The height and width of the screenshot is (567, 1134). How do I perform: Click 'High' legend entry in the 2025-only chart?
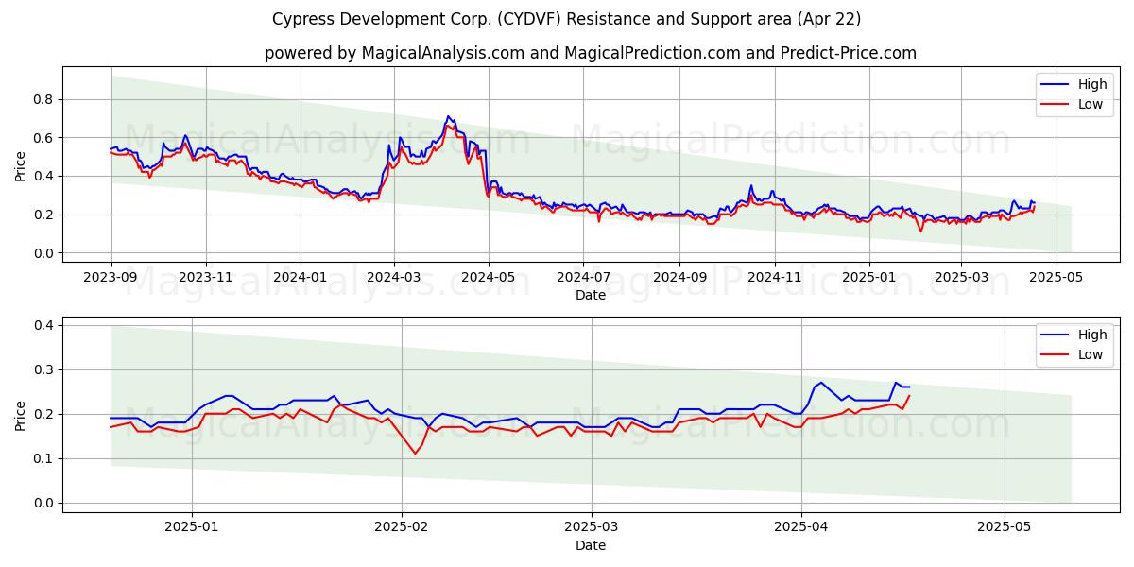1073,335
